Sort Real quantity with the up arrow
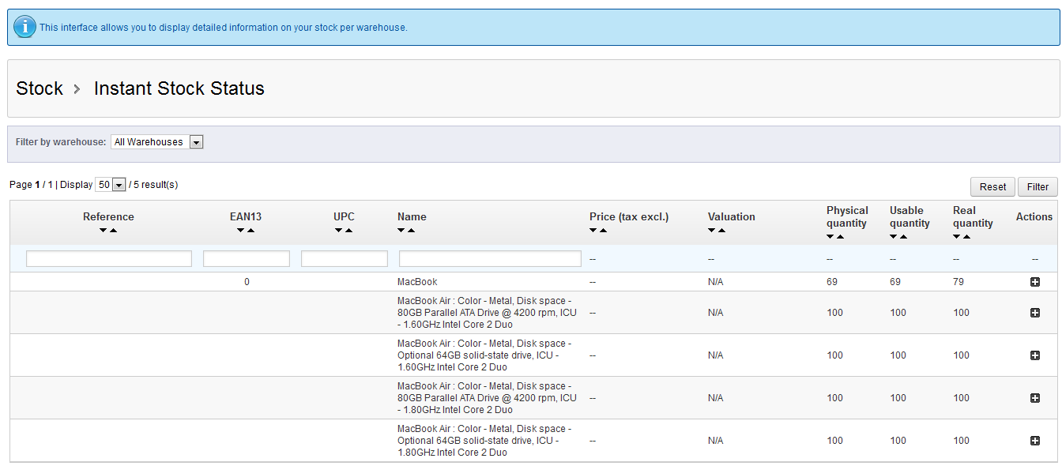Viewport: 1062px width, 466px height. (967, 236)
